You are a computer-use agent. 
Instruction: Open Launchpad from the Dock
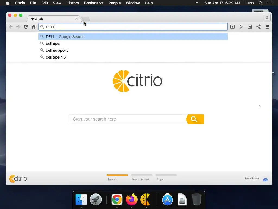[x=96, y=199]
